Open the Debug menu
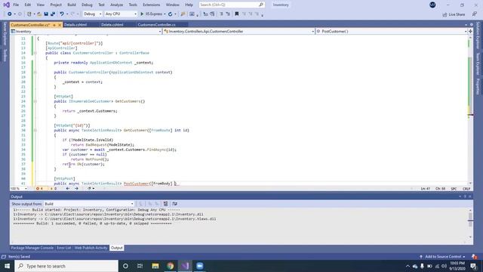Screen dimensions: 483x272 87,5
